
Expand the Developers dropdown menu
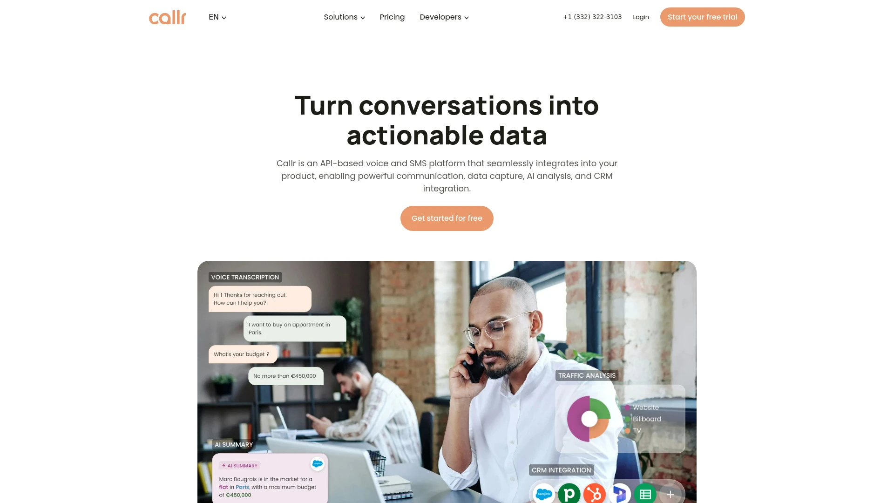click(x=444, y=17)
